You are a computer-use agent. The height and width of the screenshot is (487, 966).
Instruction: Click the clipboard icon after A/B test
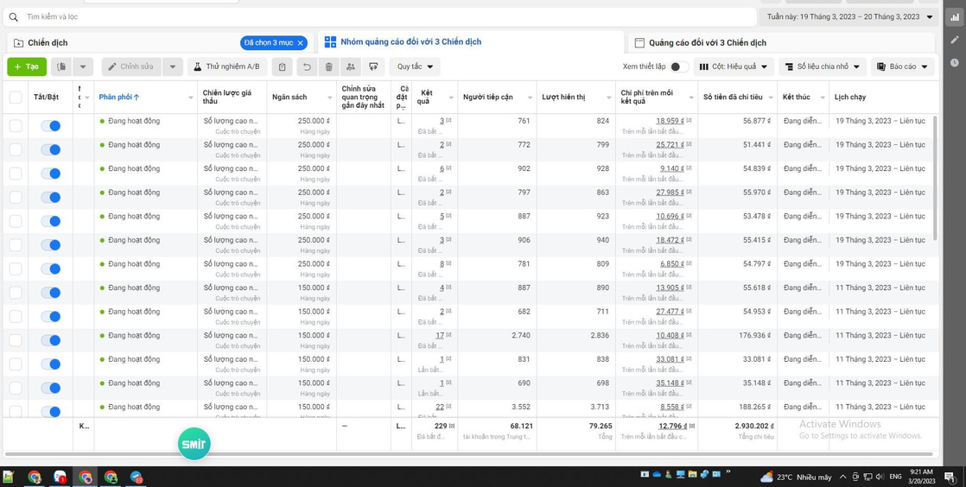tap(282, 66)
